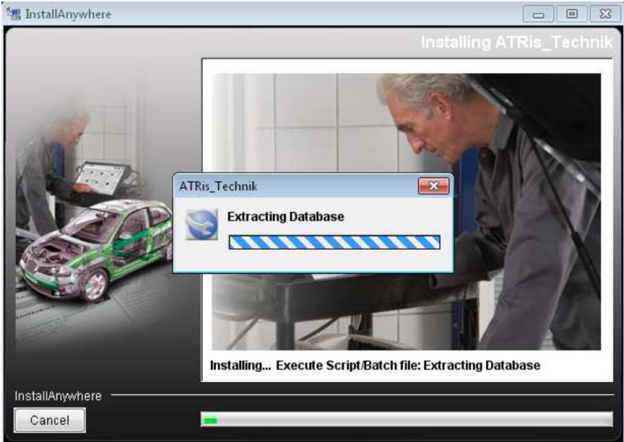Click the InstallAnywhere label above Cancel

[x=58, y=396]
